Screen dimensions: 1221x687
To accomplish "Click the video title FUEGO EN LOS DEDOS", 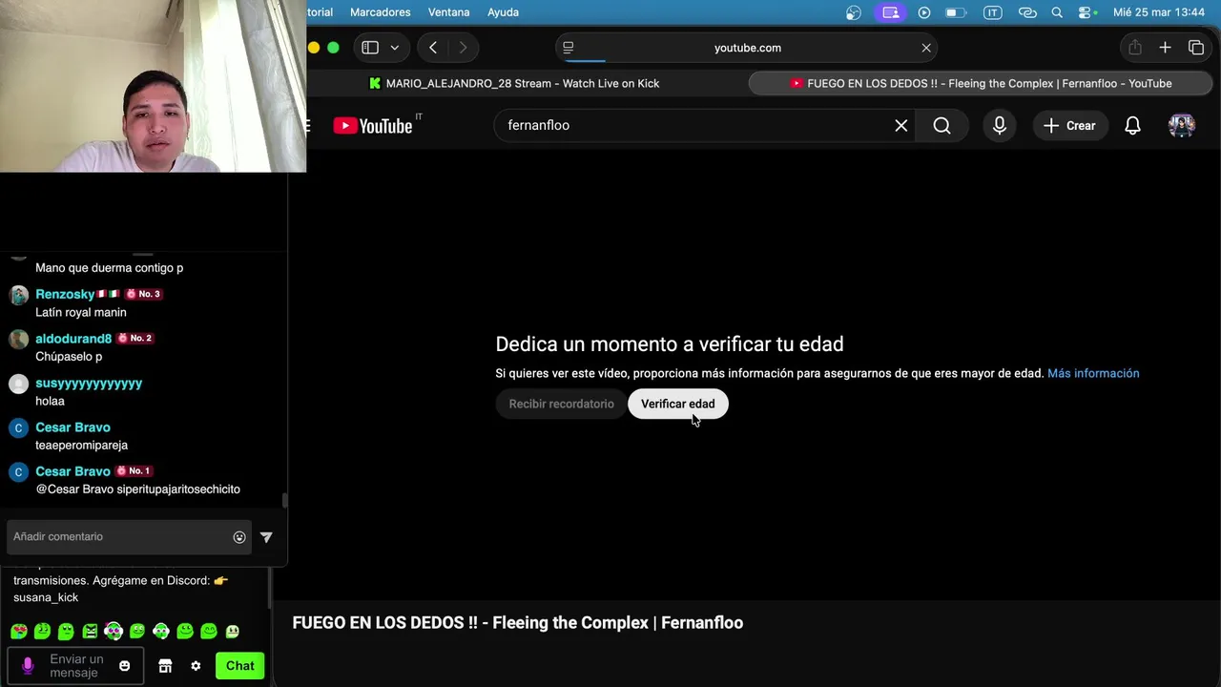I will pyautogui.click(x=517, y=622).
